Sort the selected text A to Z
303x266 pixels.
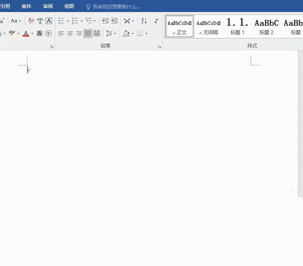coord(144,21)
